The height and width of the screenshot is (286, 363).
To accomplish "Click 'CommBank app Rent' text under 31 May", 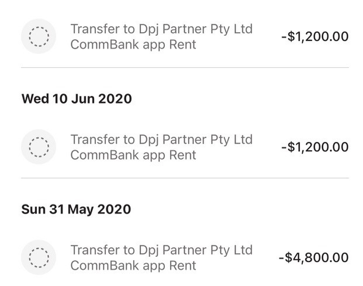I will (x=133, y=266).
